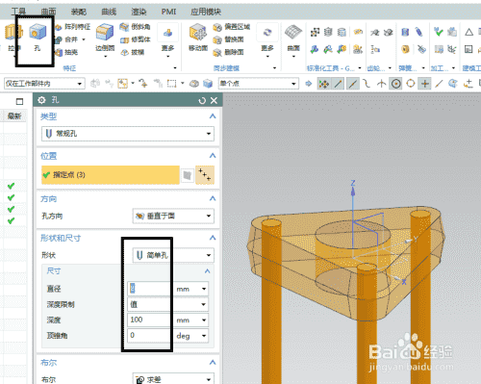Open the 深度限制 值 dropdown
The image size is (481, 384).
point(167,304)
